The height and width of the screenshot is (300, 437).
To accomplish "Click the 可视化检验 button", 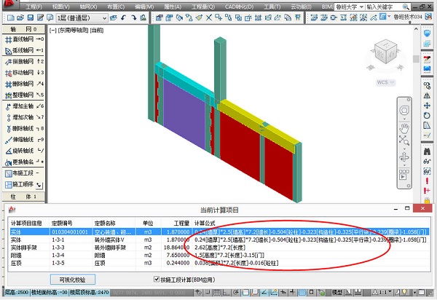I will [74, 279].
